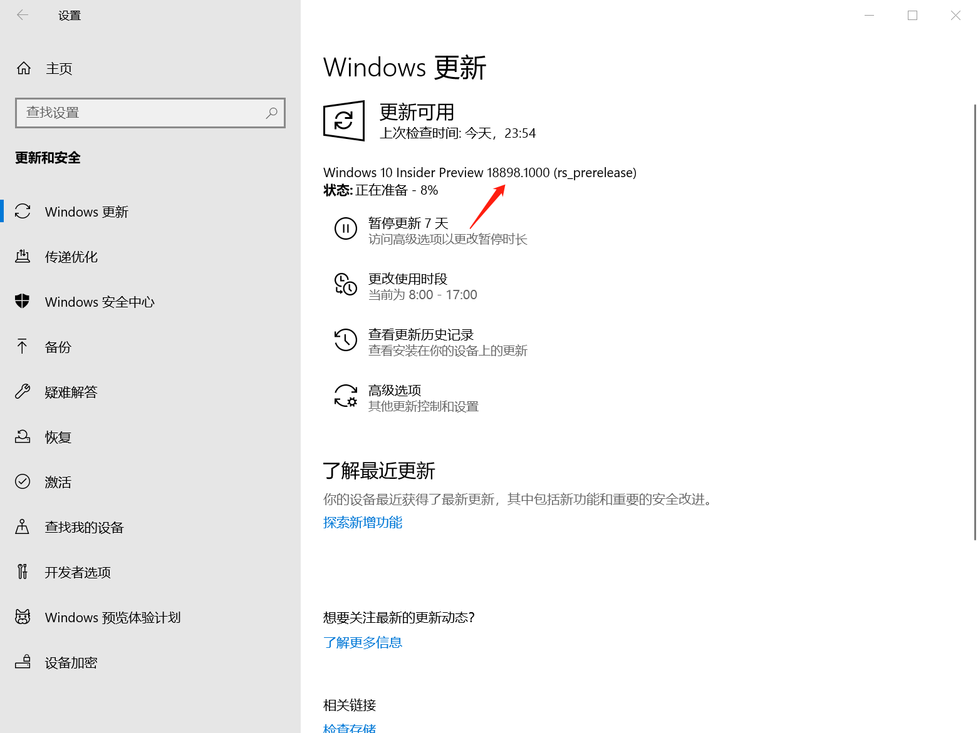Click the 了解更多信息 link

363,642
